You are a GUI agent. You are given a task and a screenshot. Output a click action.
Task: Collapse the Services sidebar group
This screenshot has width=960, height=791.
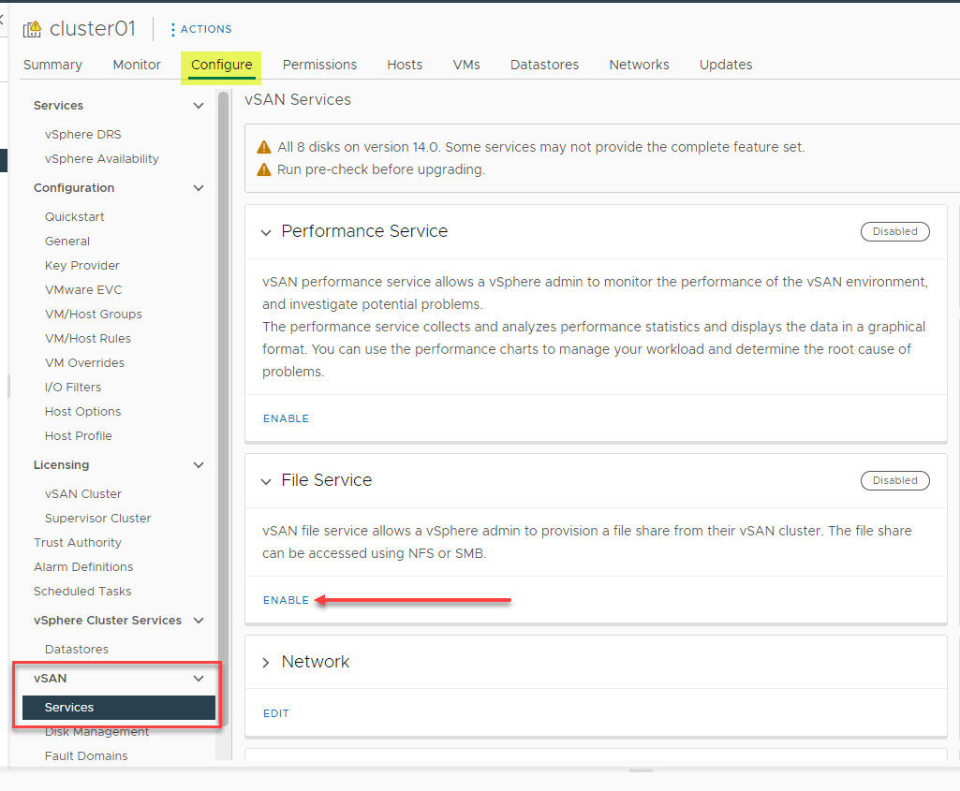[x=198, y=105]
